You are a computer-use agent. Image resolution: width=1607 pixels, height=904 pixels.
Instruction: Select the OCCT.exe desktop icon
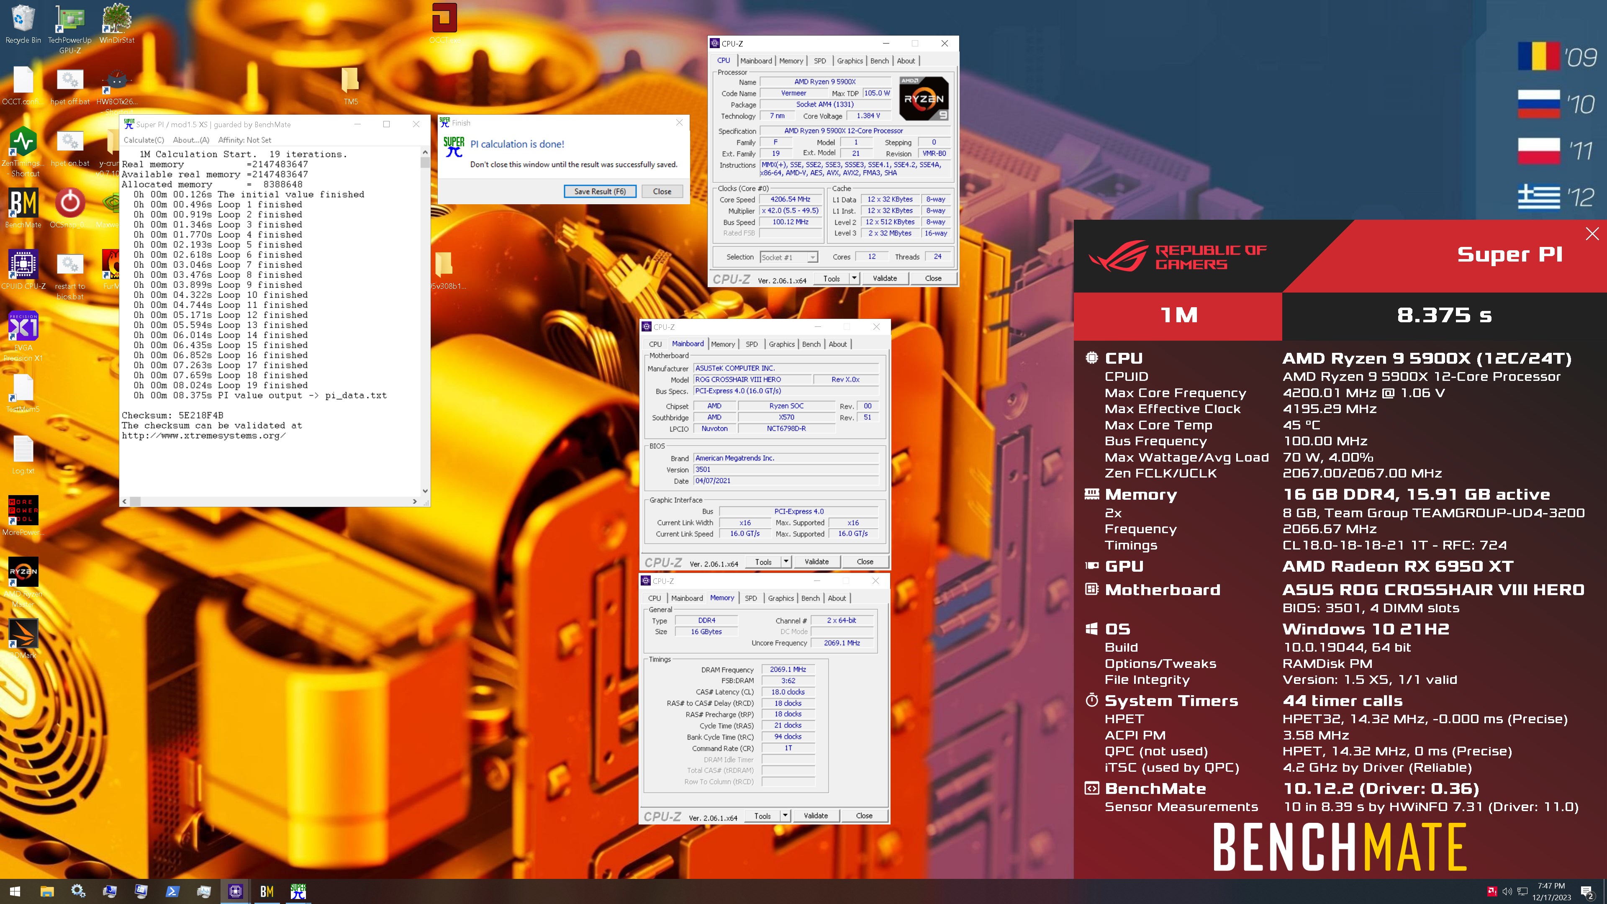(x=445, y=24)
